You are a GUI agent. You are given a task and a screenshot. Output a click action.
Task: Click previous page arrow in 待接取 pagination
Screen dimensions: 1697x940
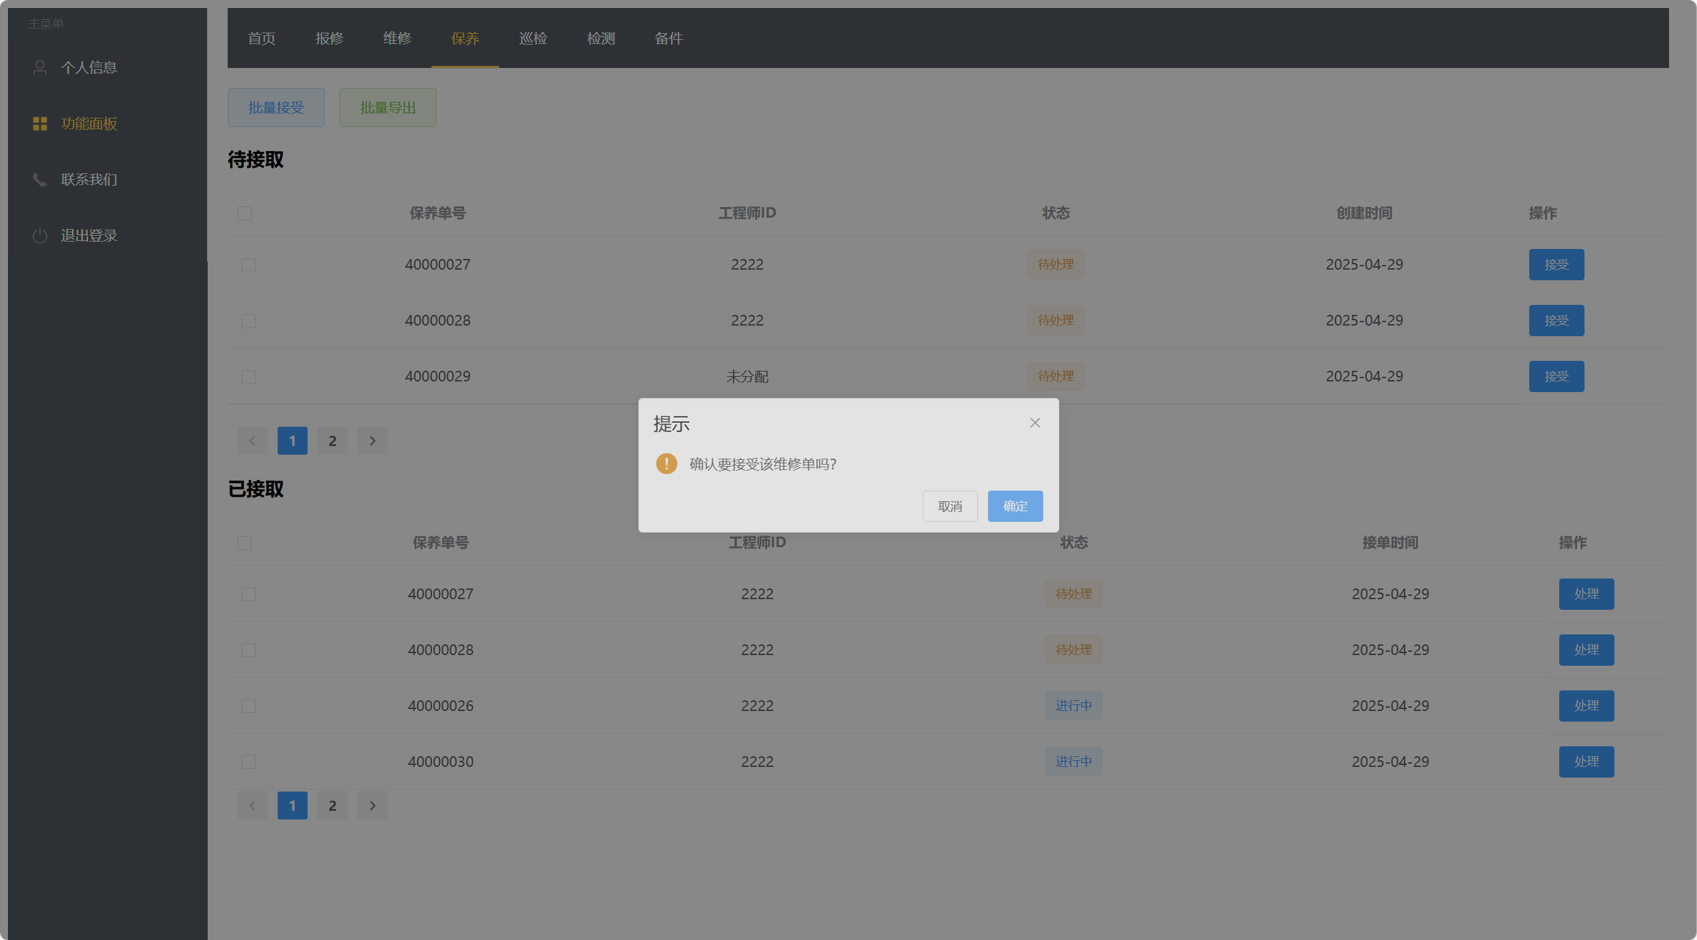(252, 441)
